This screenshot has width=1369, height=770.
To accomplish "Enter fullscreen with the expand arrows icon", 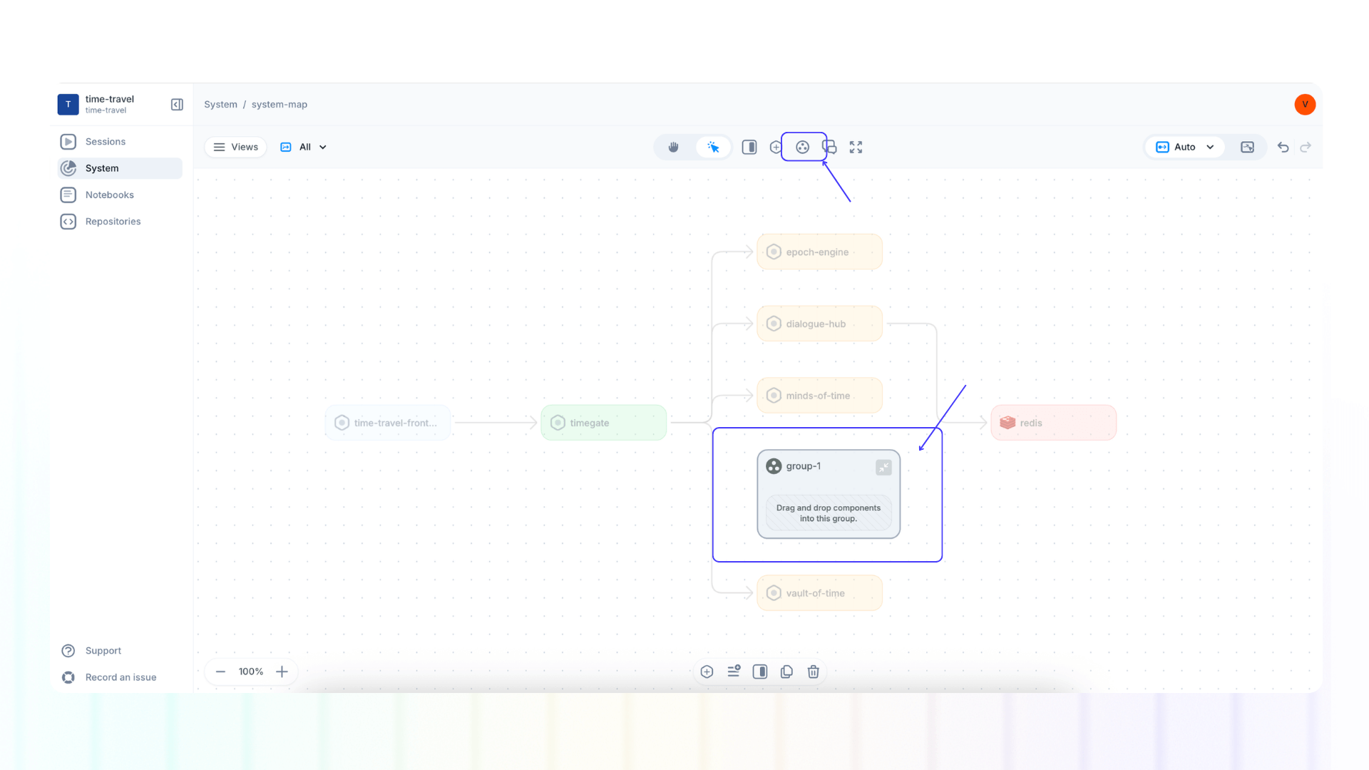I will pyautogui.click(x=855, y=147).
